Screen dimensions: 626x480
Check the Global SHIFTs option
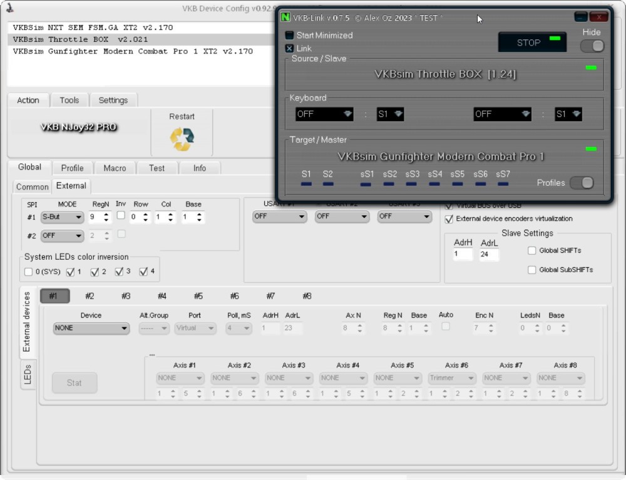click(532, 250)
